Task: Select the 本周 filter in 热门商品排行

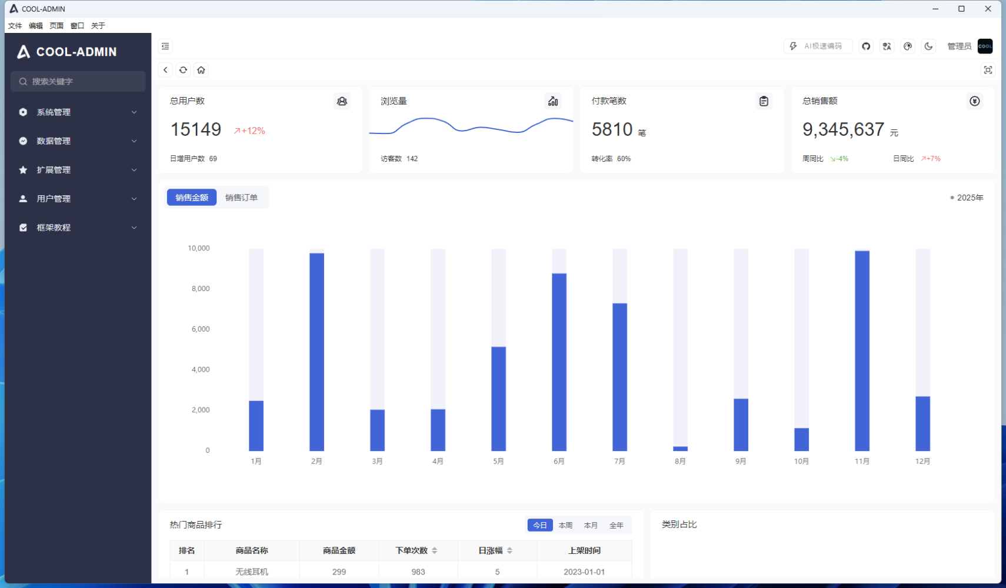Action: [565, 524]
